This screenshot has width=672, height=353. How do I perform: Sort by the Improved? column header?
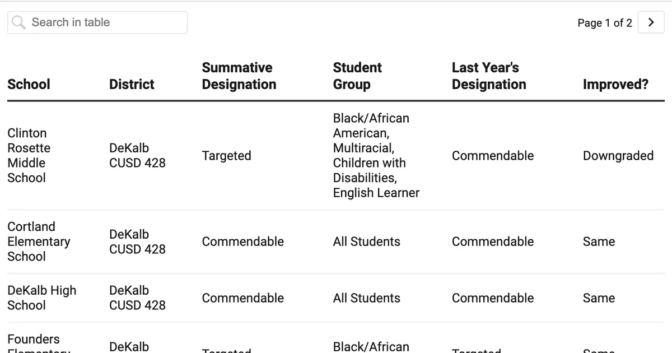(x=615, y=84)
